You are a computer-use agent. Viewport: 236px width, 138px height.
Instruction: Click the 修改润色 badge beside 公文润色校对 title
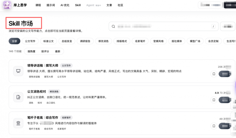pos(54,91)
